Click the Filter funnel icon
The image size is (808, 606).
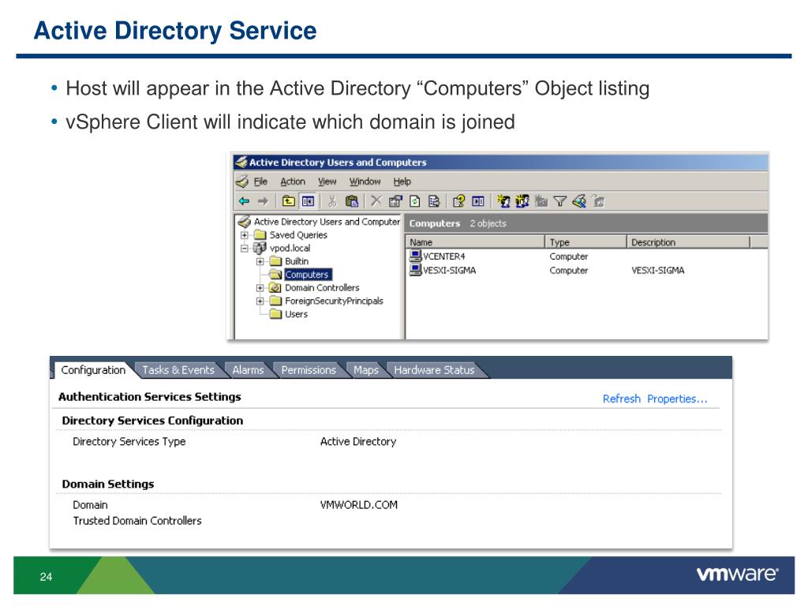click(560, 201)
